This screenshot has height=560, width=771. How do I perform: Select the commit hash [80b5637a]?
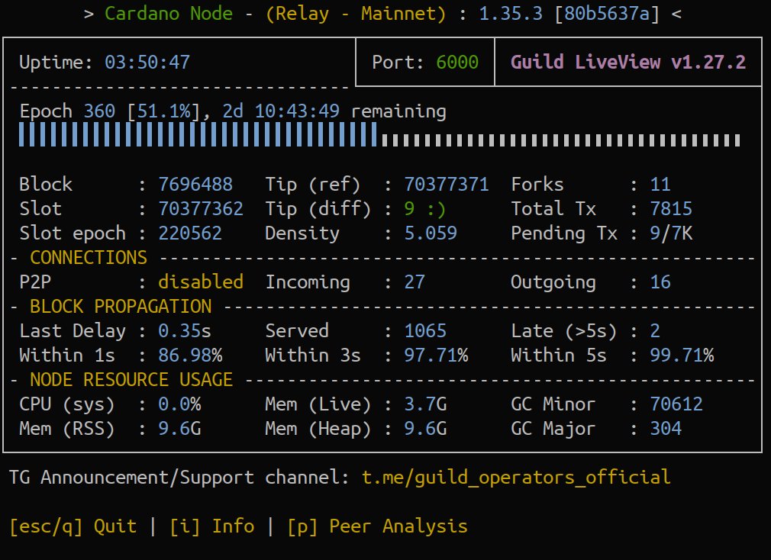pos(606,14)
